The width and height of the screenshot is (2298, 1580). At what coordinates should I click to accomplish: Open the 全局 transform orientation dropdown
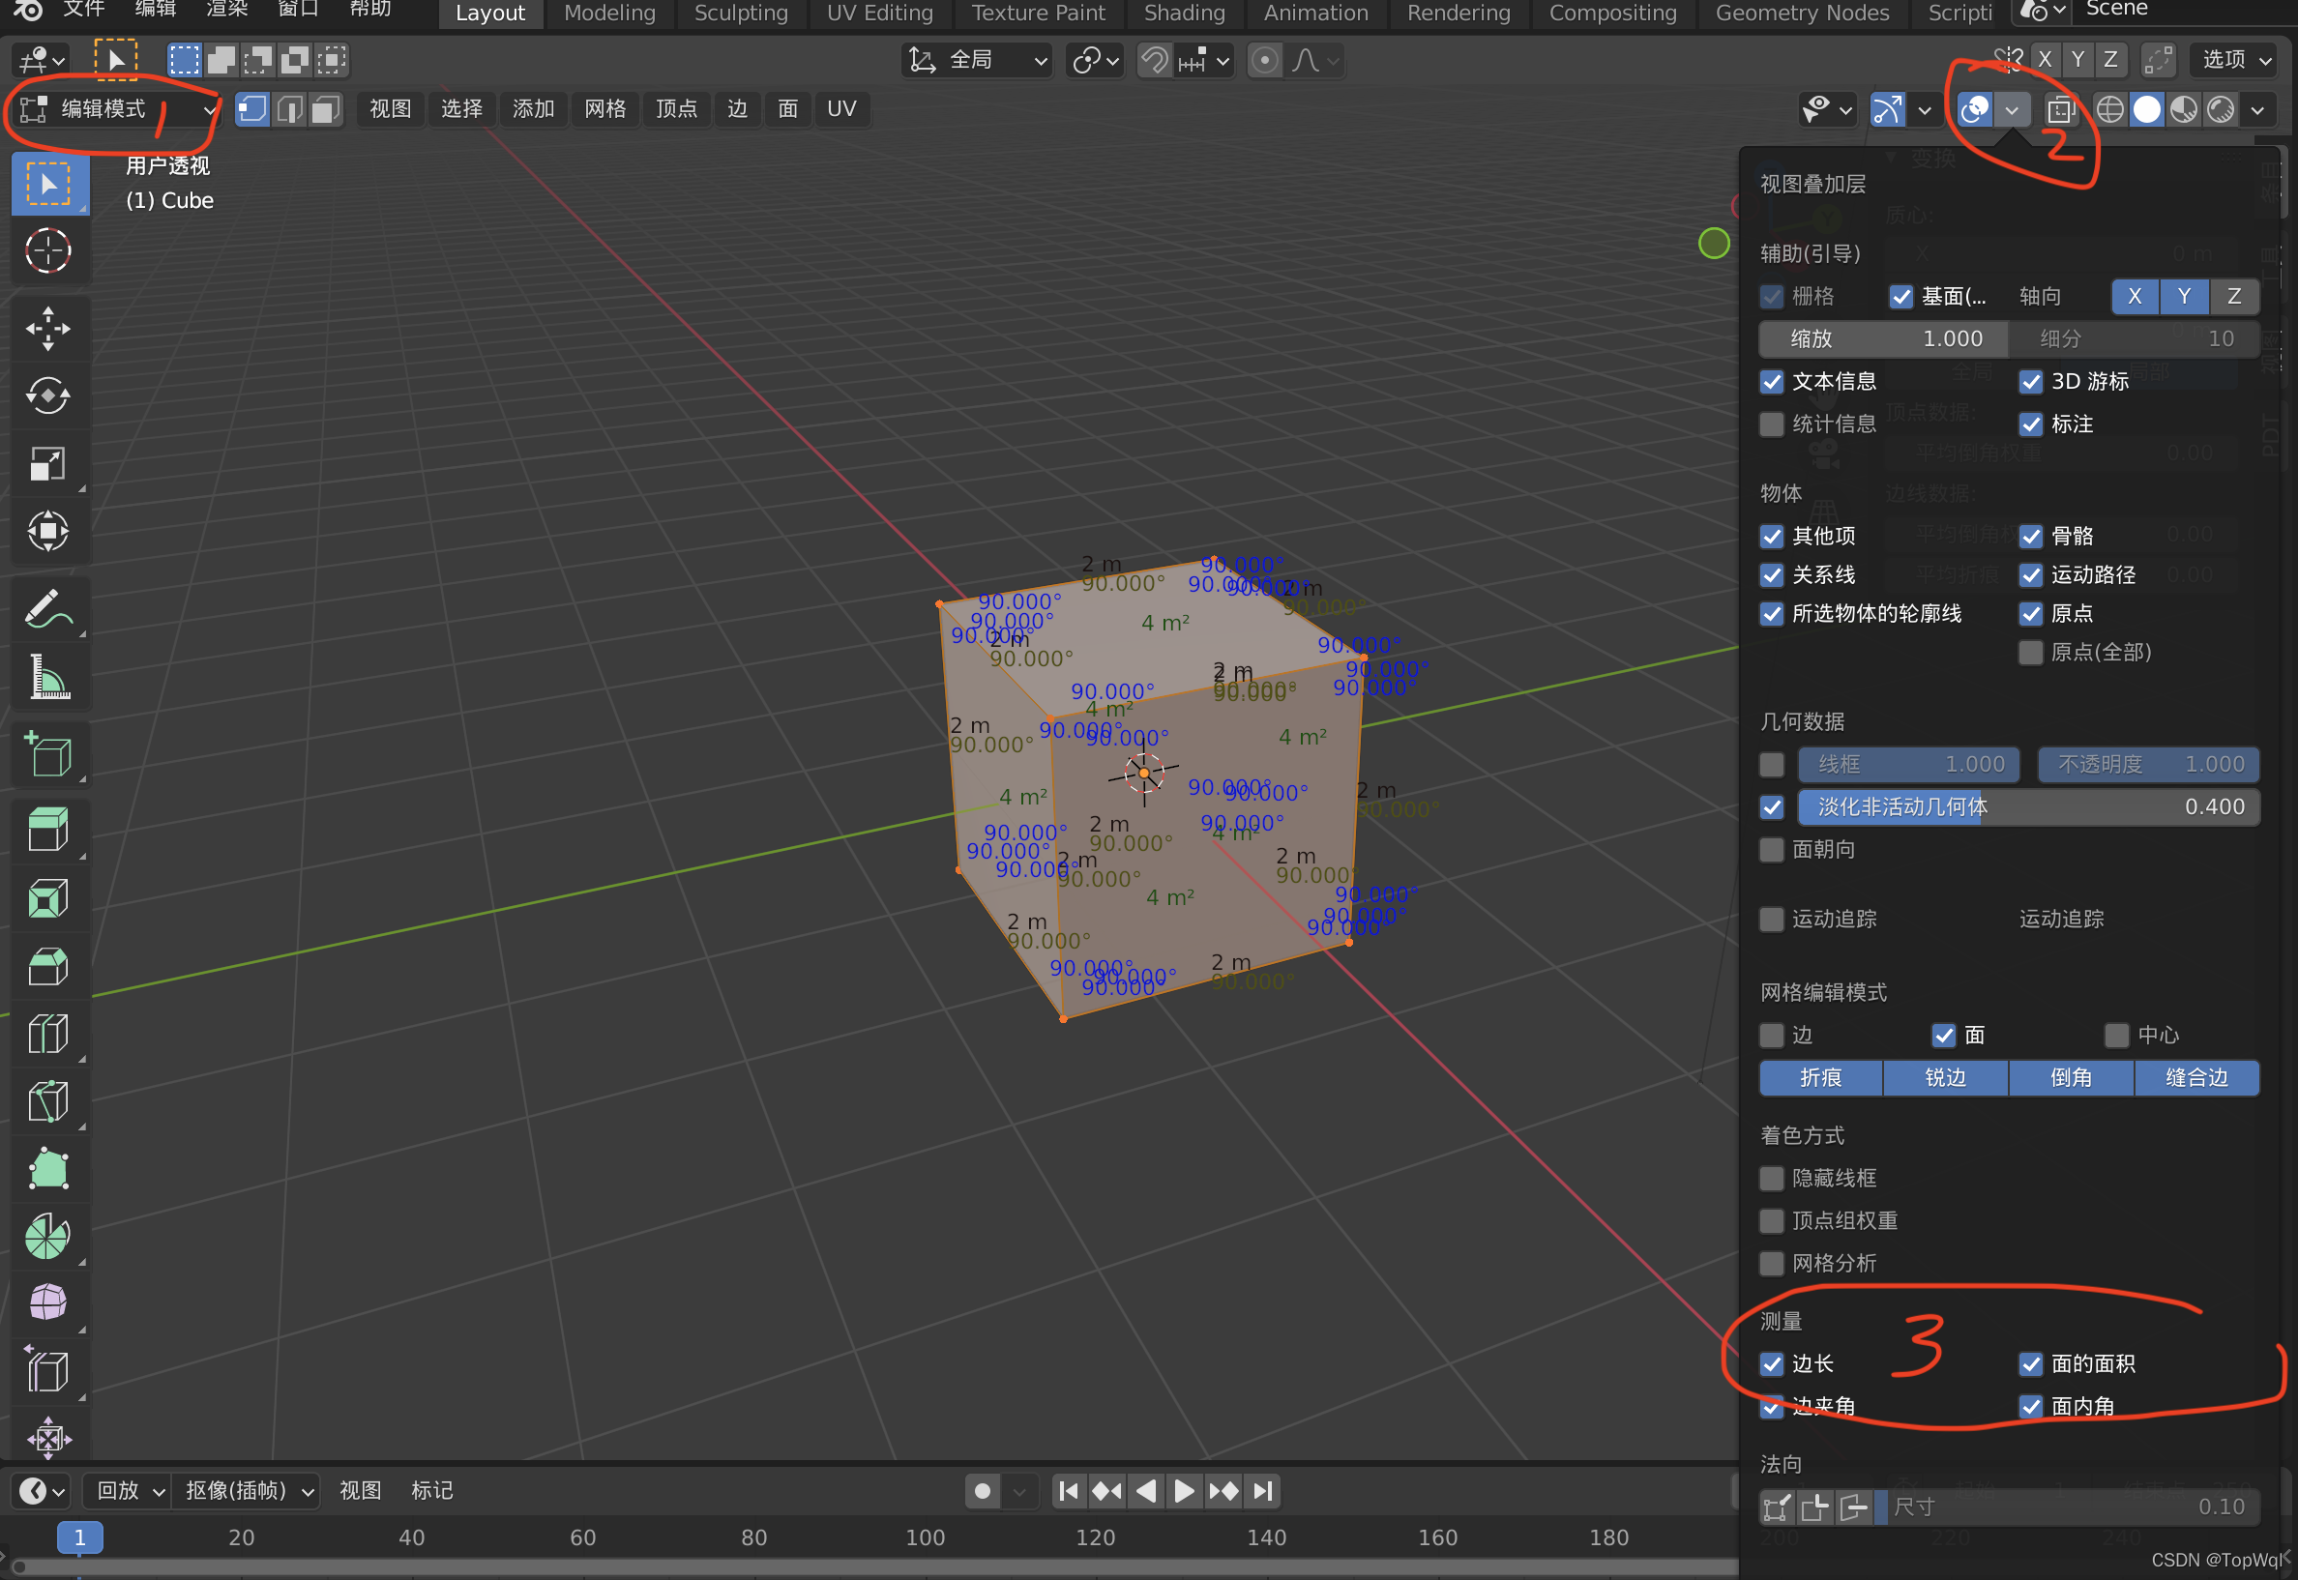977,60
